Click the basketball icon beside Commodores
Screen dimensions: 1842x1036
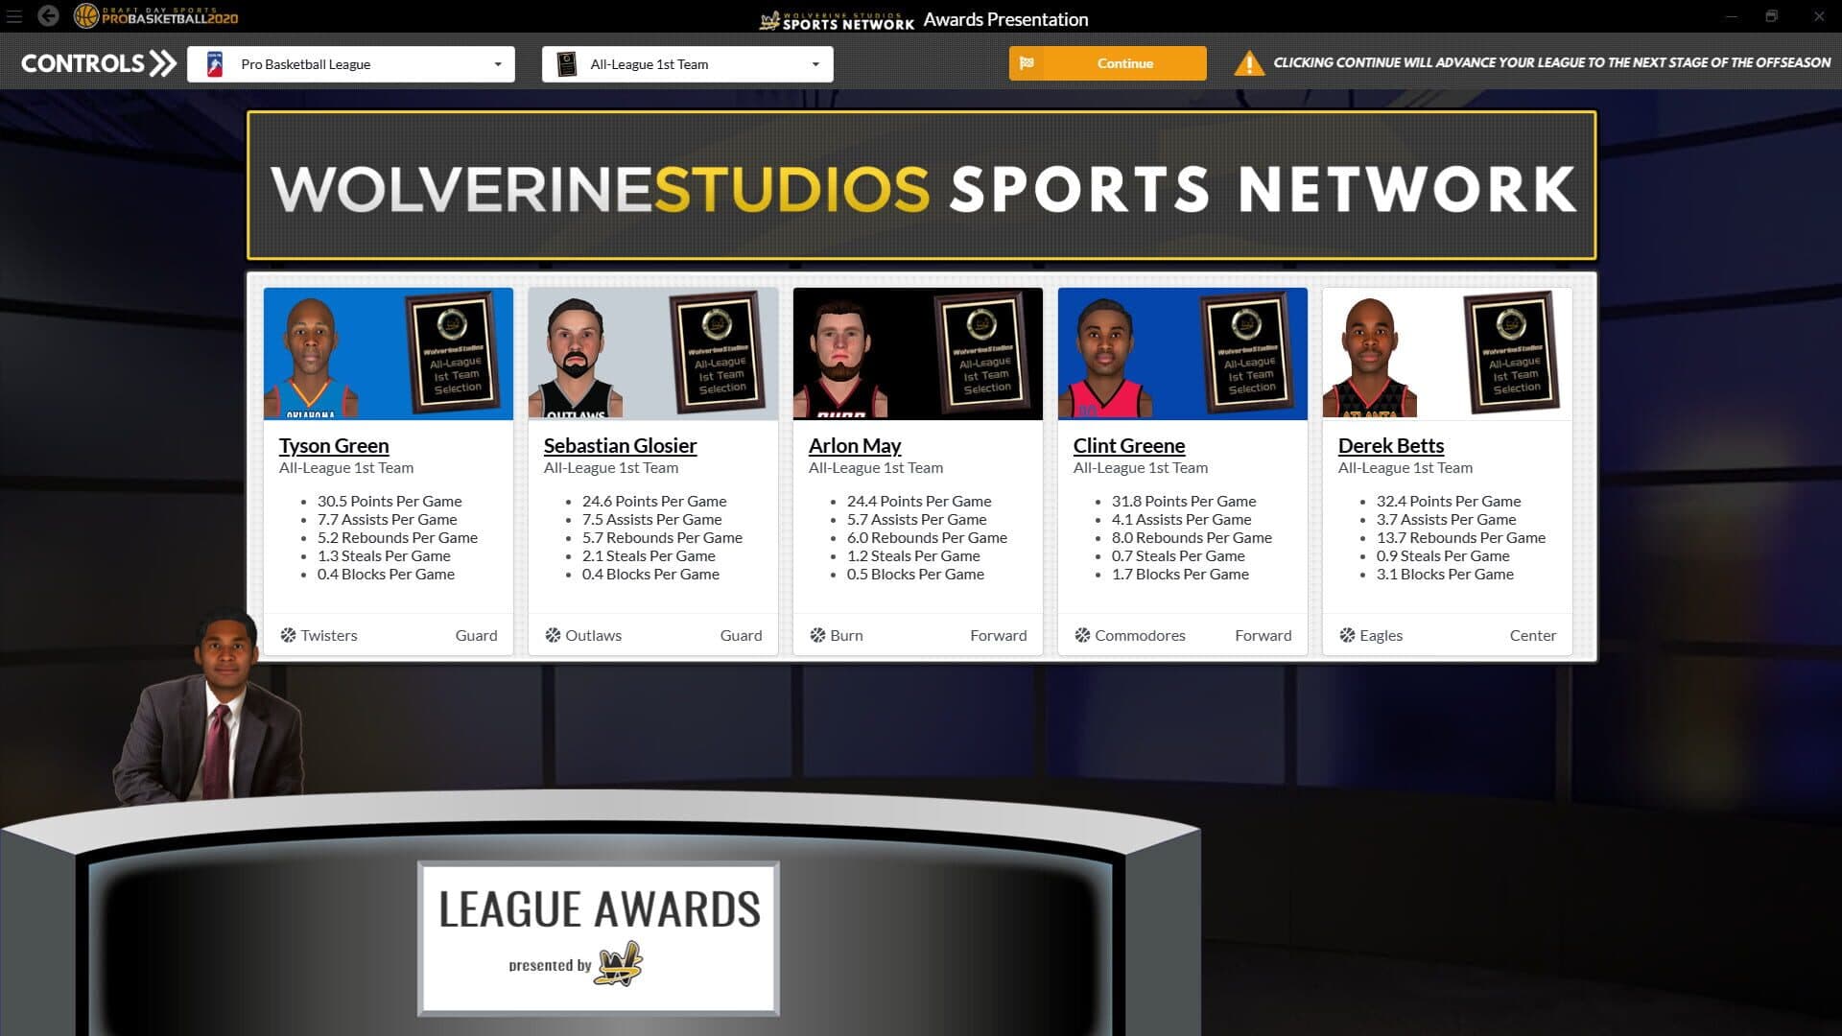tap(1082, 635)
